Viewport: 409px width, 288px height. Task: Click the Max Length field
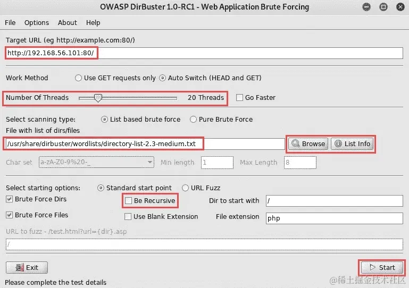point(300,163)
